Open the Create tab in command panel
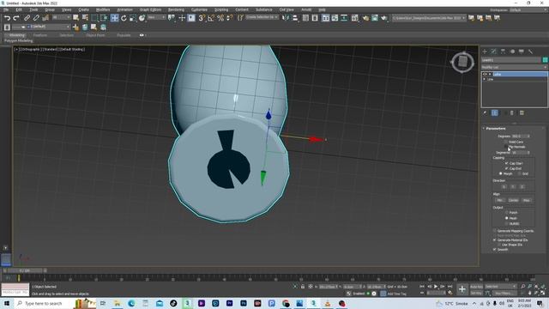Viewport: 549px width, 309px height. 485,51
